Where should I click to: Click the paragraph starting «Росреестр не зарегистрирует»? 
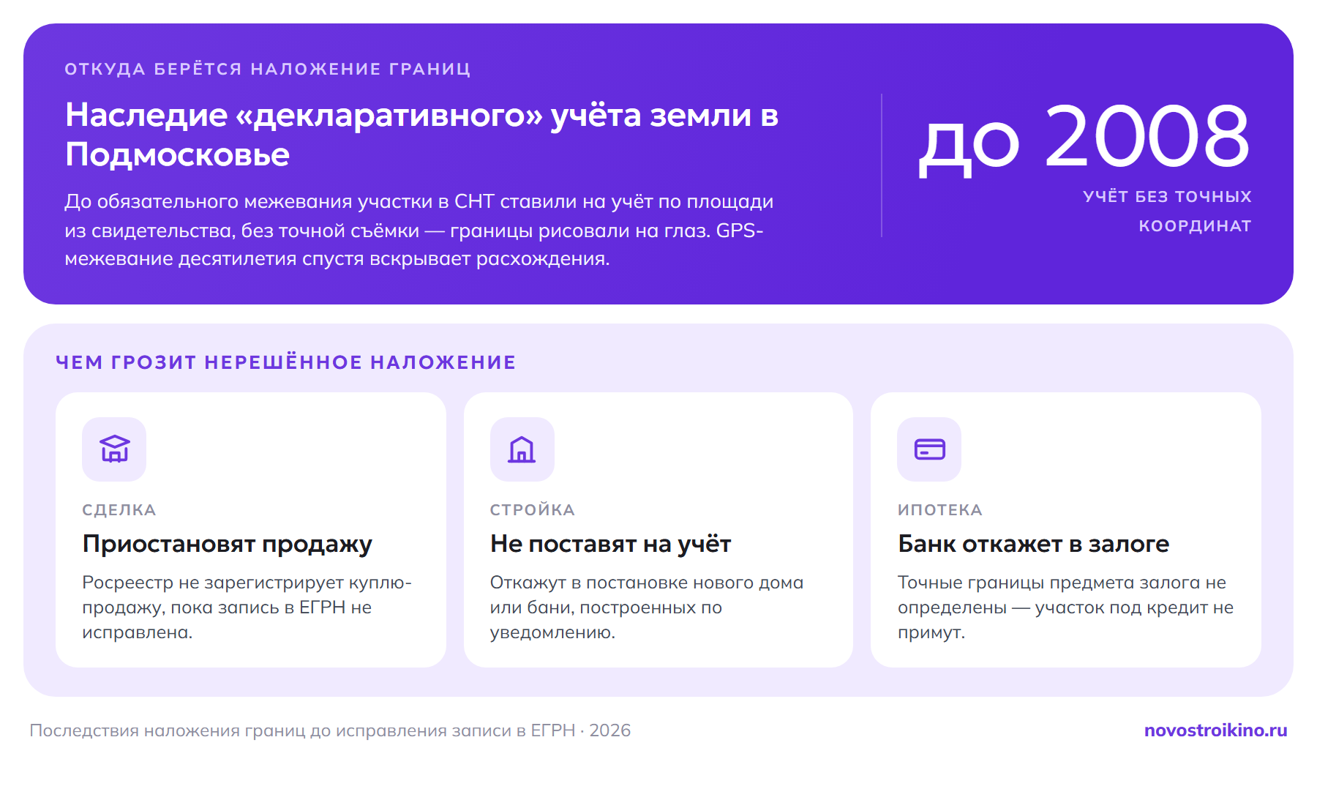247,607
